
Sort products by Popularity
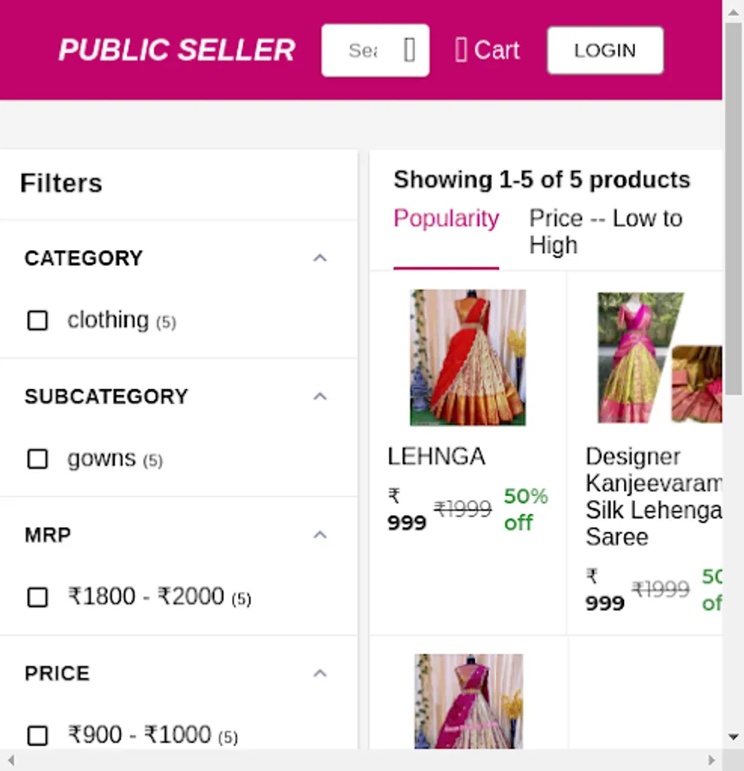[x=446, y=219]
